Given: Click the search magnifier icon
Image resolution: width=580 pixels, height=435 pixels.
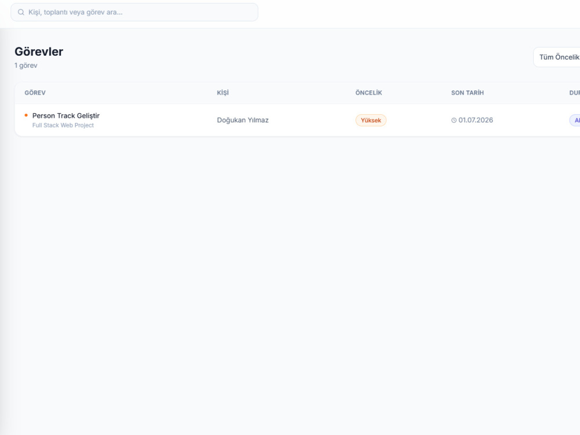Looking at the screenshot, I should [21, 12].
